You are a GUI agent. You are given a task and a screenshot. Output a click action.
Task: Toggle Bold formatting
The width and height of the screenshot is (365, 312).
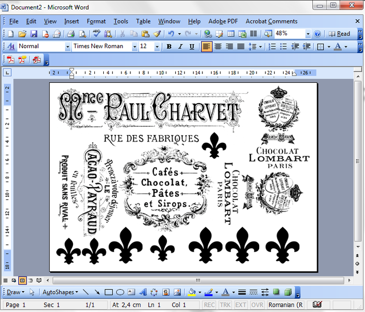[x=169, y=46]
